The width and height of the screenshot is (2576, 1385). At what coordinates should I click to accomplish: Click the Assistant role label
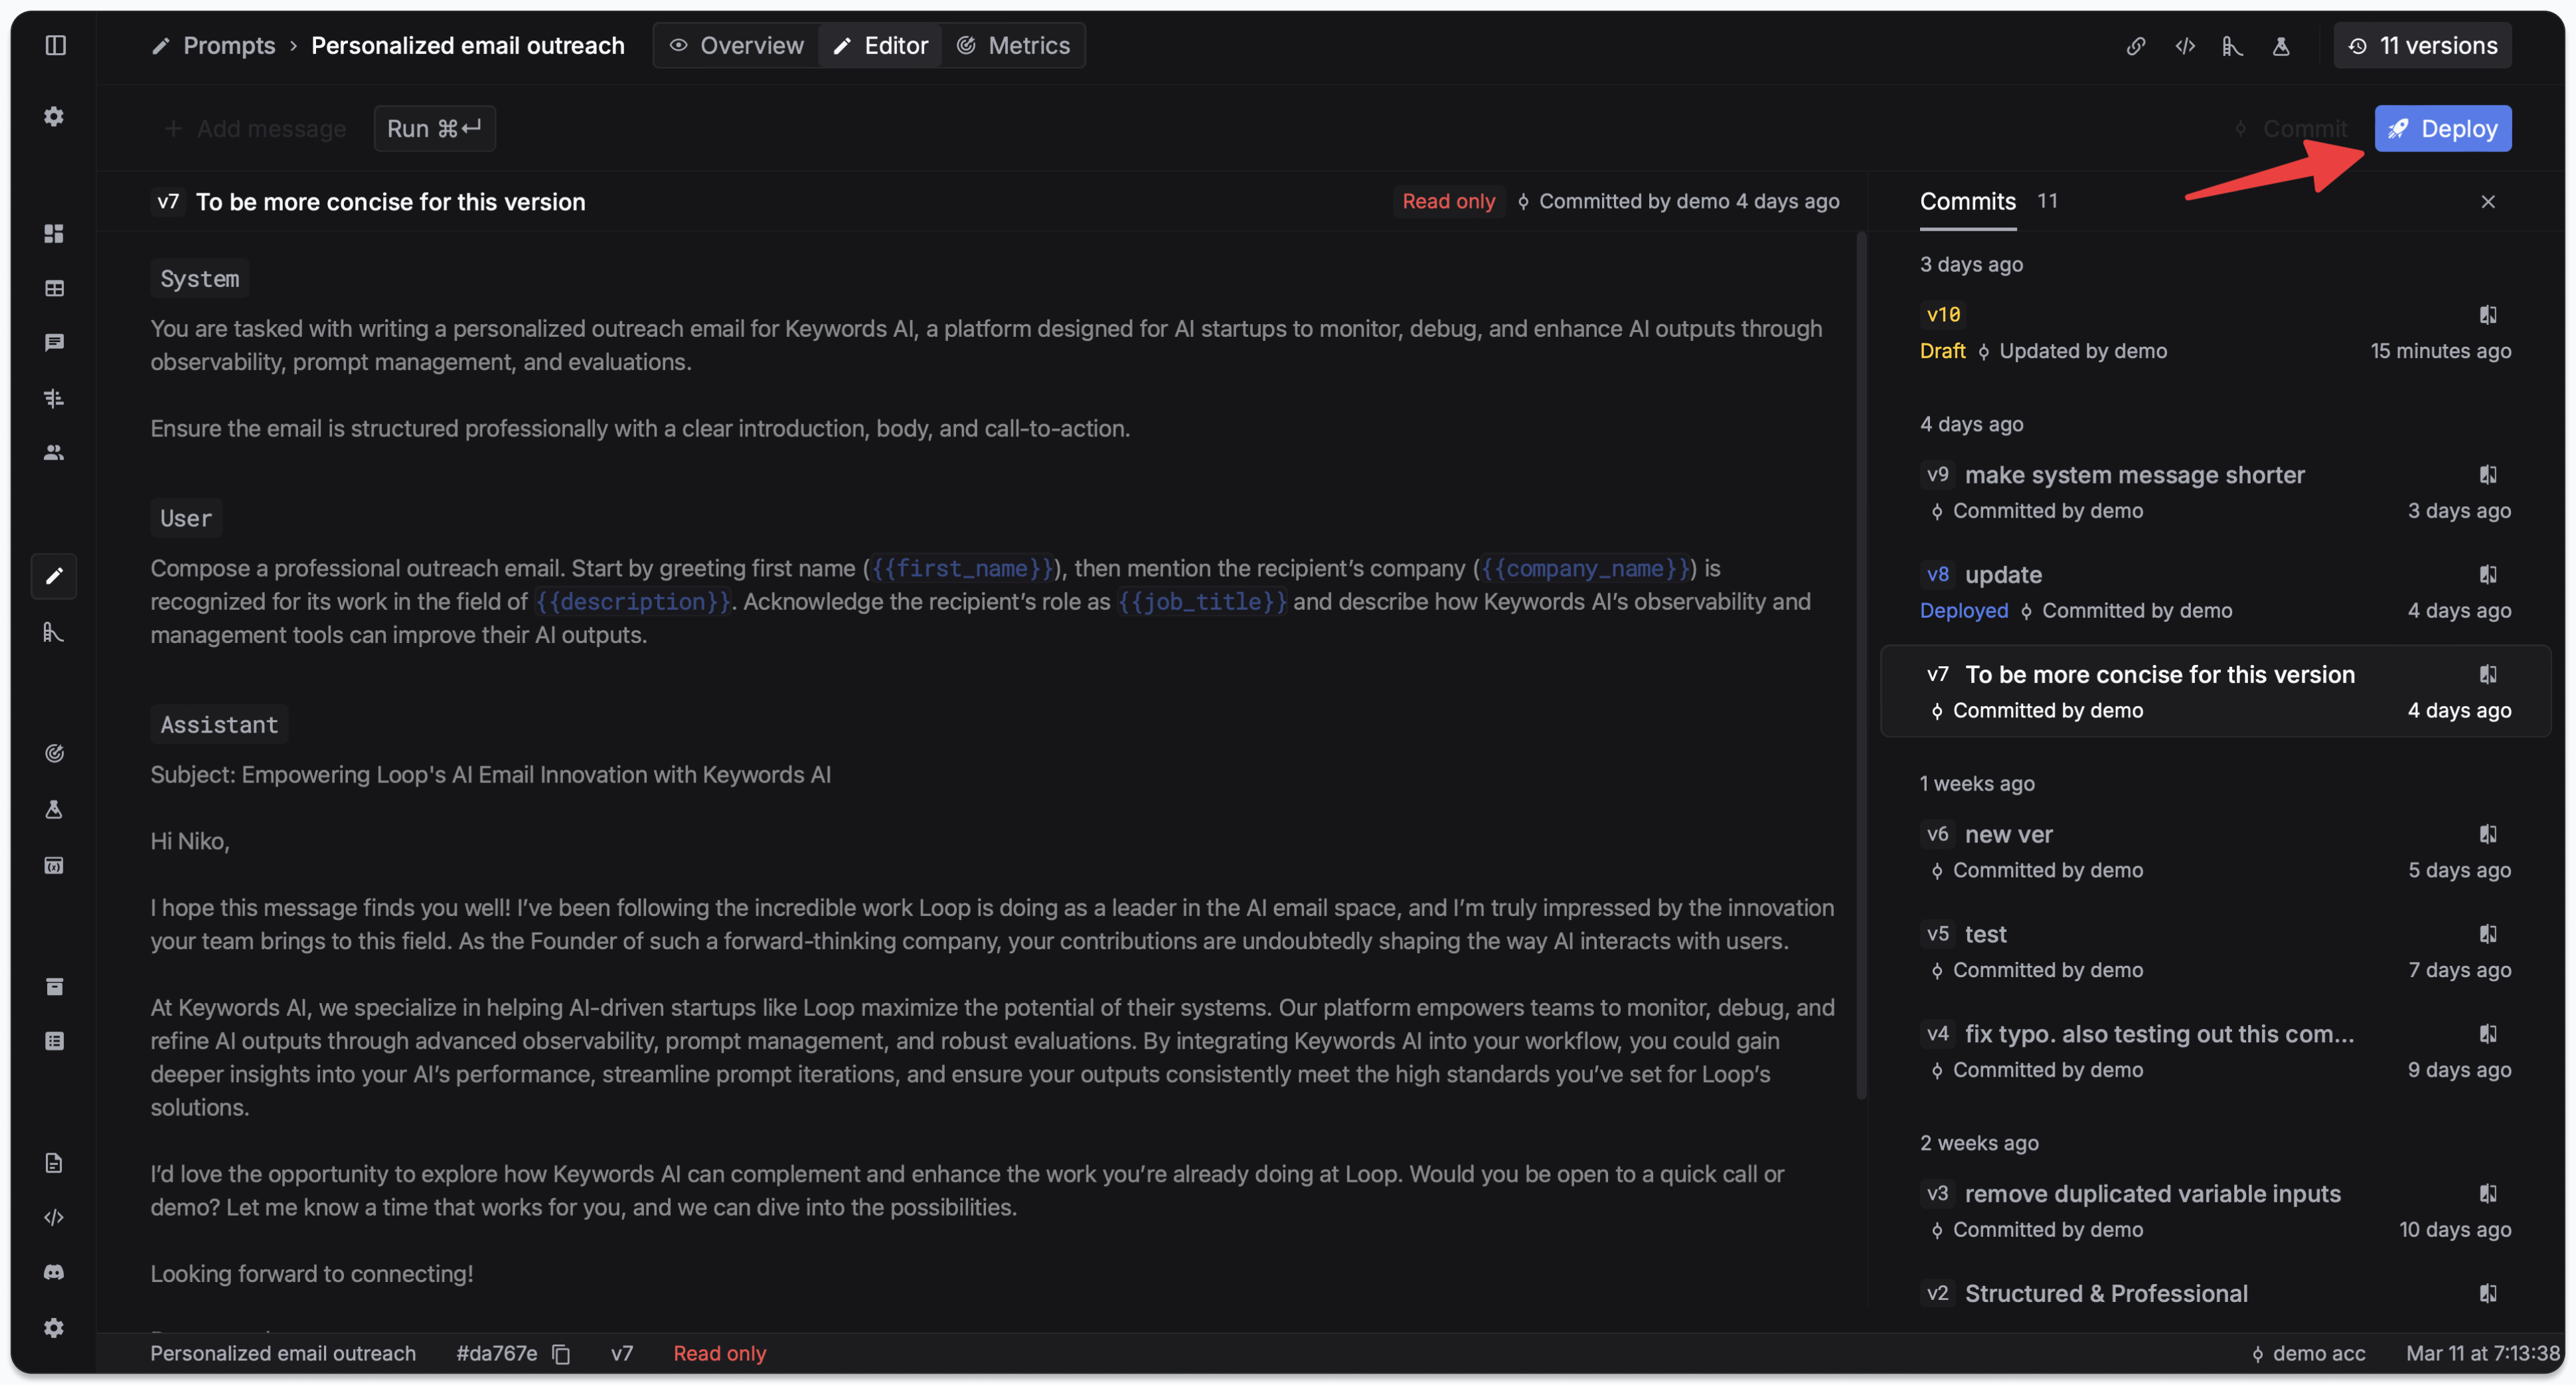(219, 723)
